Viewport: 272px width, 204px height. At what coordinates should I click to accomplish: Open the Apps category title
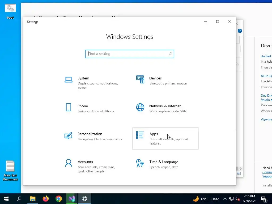click(154, 134)
